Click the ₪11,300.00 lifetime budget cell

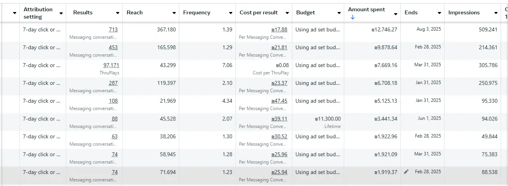[328, 119]
